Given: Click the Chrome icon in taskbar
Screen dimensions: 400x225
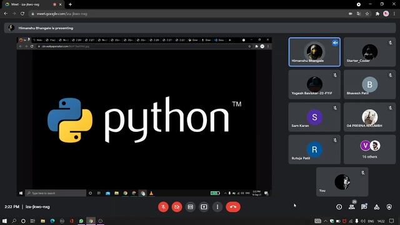Looking at the screenshot, I should point(91,221).
